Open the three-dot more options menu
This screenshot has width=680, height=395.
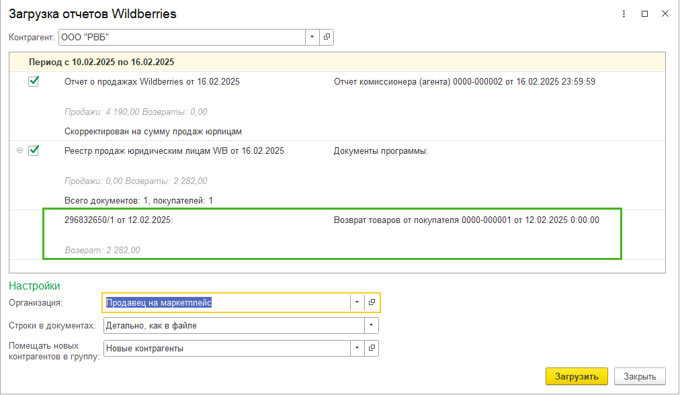tap(624, 14)
